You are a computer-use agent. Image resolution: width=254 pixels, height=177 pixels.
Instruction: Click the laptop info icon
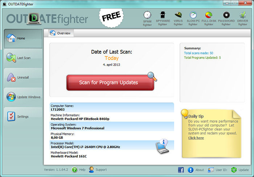[163, 146]
